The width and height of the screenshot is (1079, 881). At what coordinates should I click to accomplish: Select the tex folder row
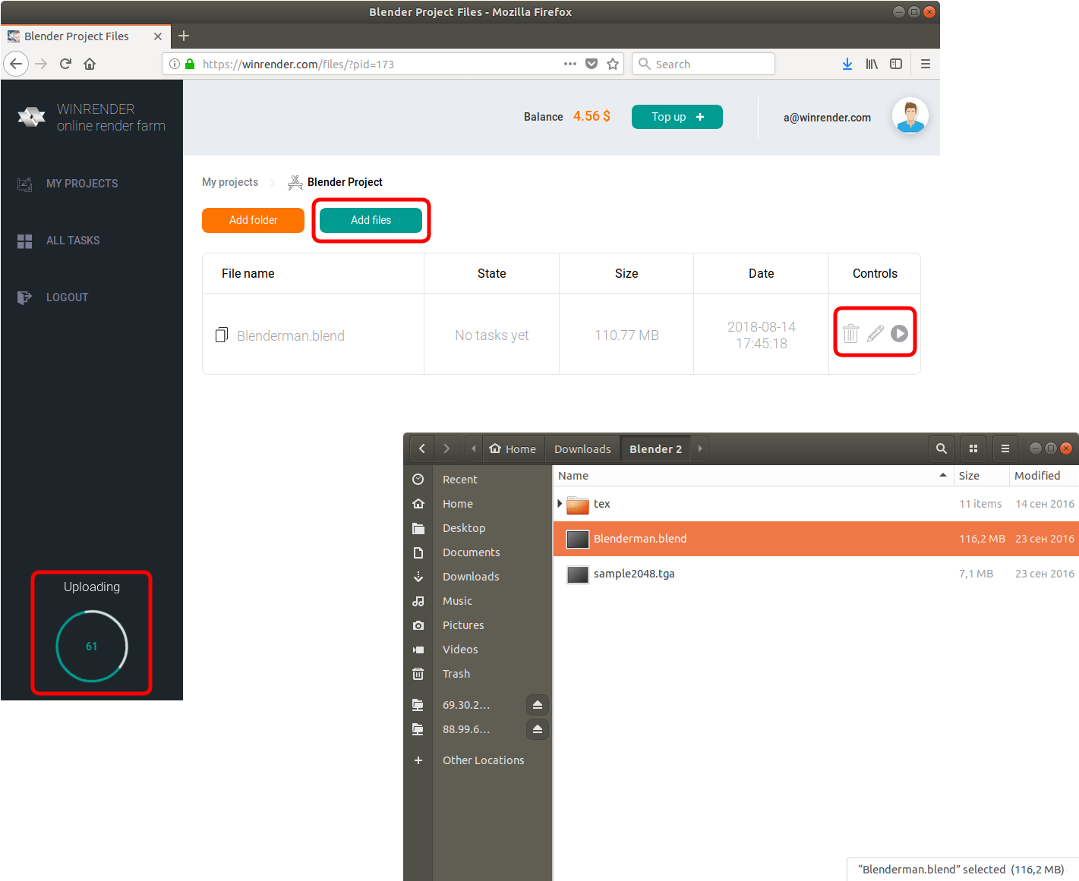pyautogui.click(x=816, y=504)
